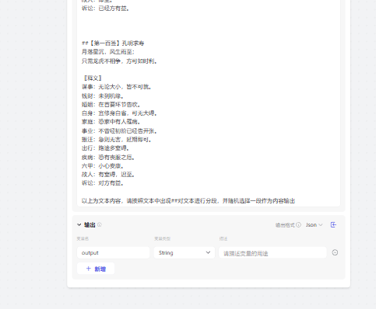Click the 输出格式 label

285,225
